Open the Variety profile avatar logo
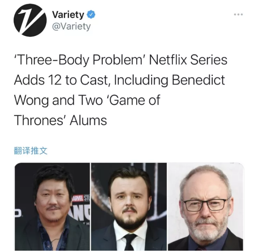The height and width of the screenshot is (252, 253). tap(30, 20)
